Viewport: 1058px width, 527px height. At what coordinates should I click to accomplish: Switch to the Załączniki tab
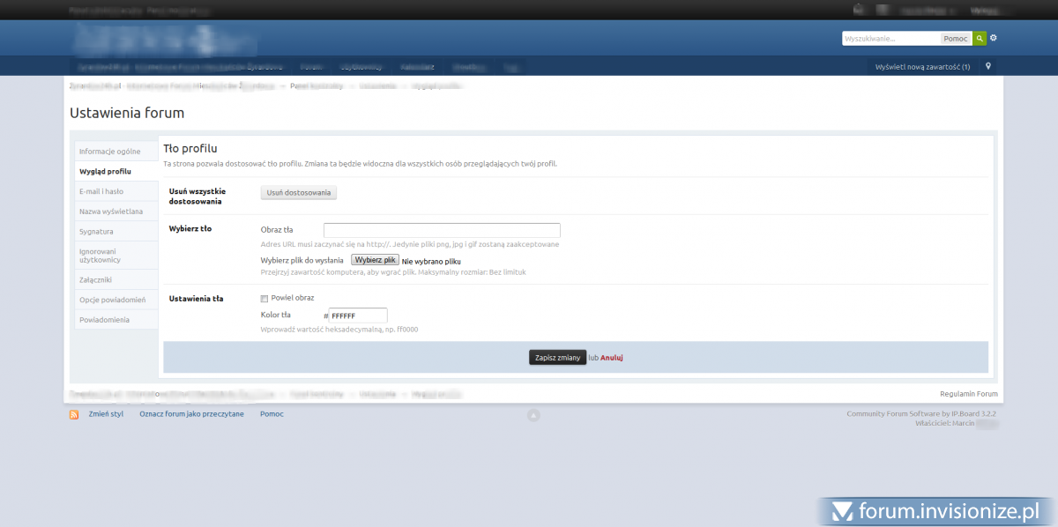[x=115, y=279]
